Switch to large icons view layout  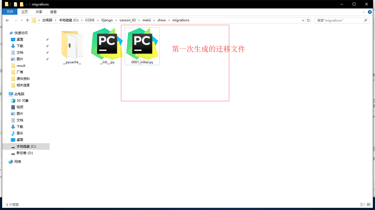369,205
